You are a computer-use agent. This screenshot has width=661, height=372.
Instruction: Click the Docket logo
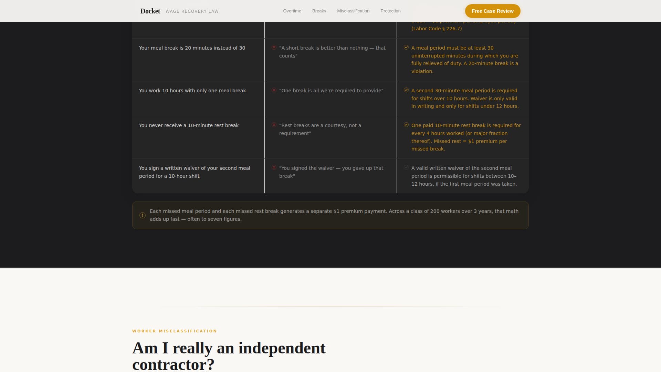tap(150, 11)
